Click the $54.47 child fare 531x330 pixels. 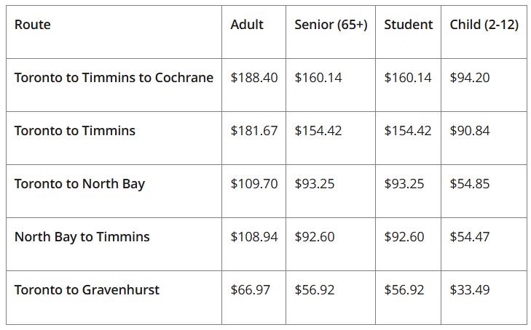pos(470,237)
